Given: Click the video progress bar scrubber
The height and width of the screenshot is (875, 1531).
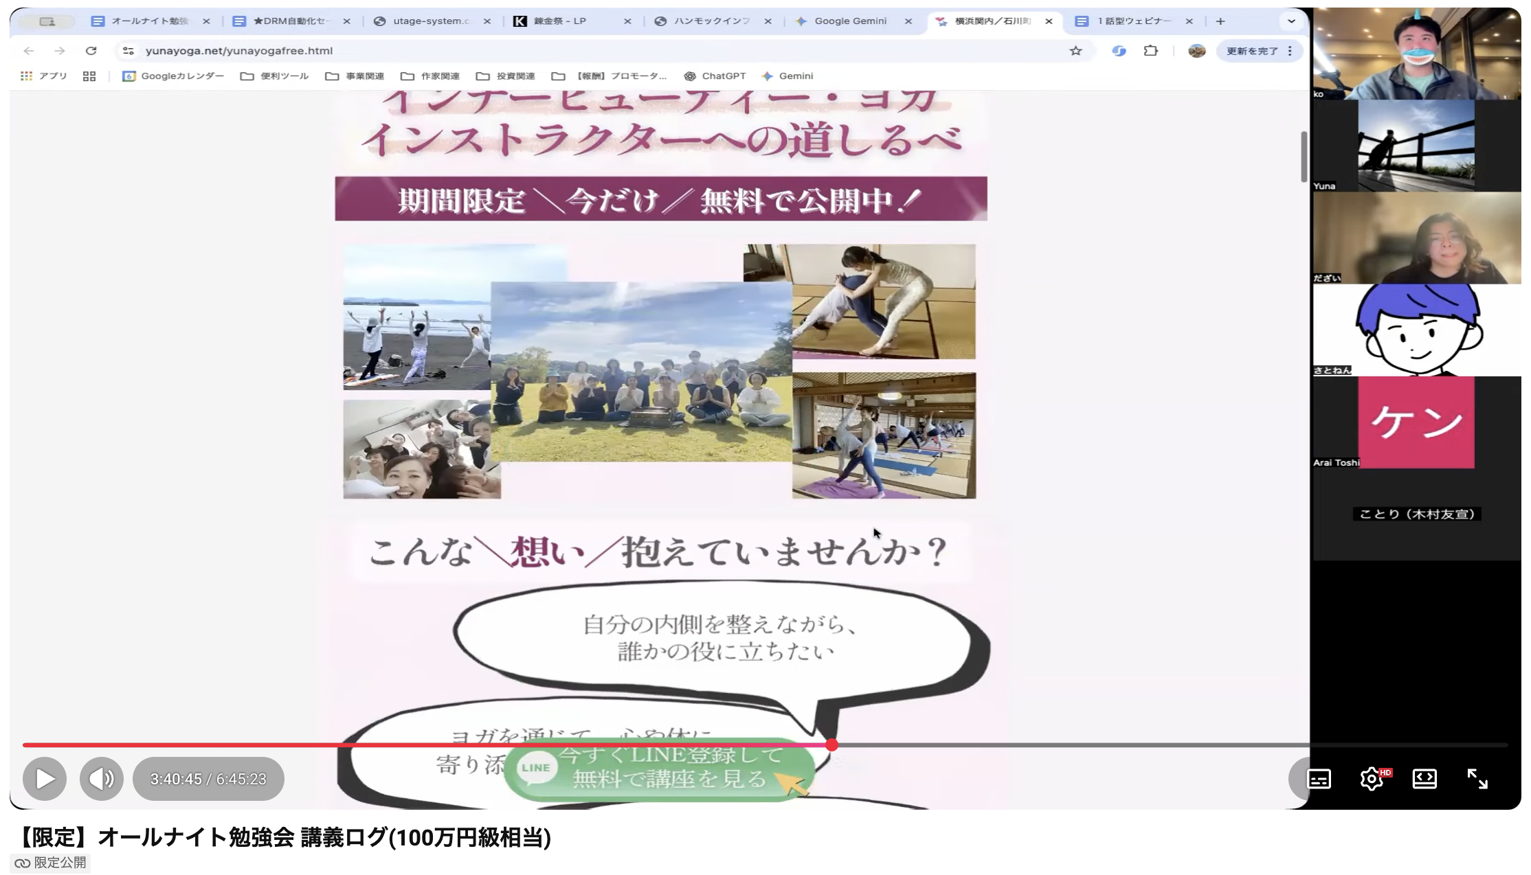Looking at the screenshot, I should click(831, 745).
